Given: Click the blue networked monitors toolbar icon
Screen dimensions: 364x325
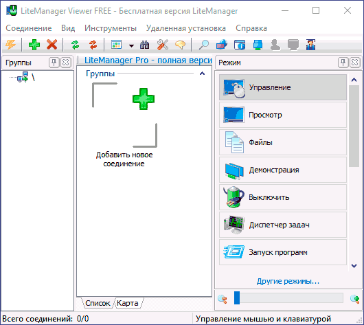Looking at the screenshot, I should coord(258,45).
